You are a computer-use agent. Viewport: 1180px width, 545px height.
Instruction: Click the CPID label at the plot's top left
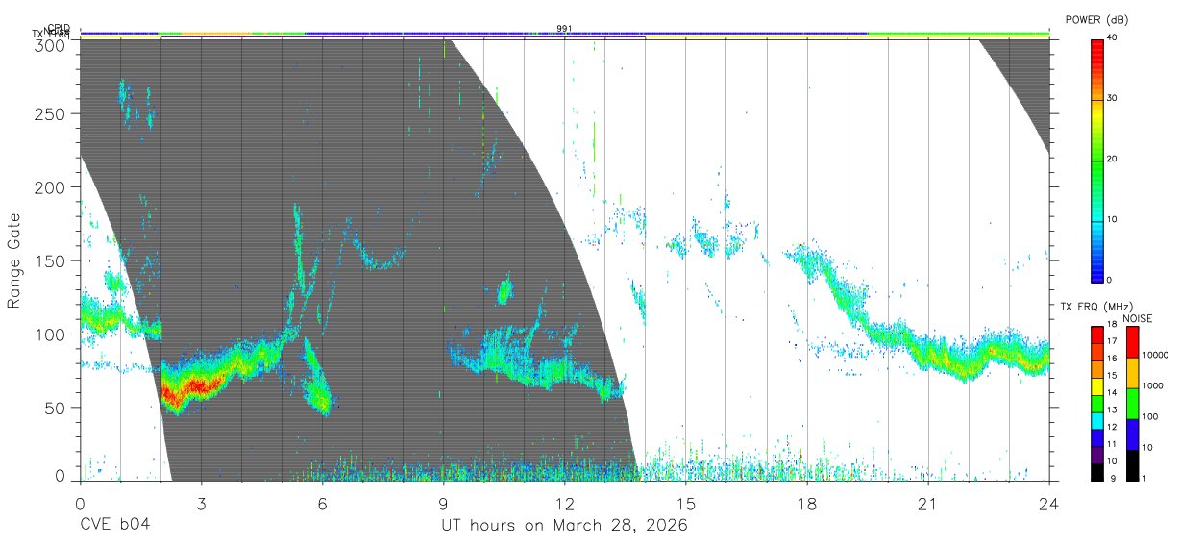pyautogui.click(x=59, y=28)
